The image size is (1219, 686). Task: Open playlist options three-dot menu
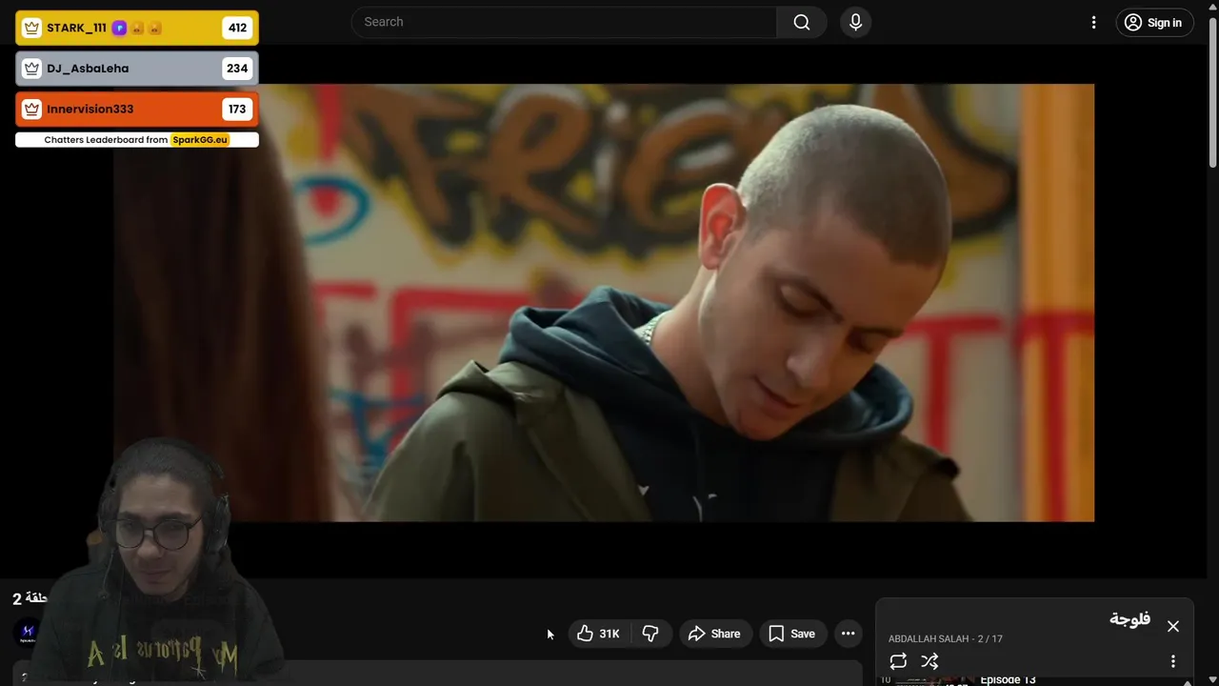[x=1173, y=661]
